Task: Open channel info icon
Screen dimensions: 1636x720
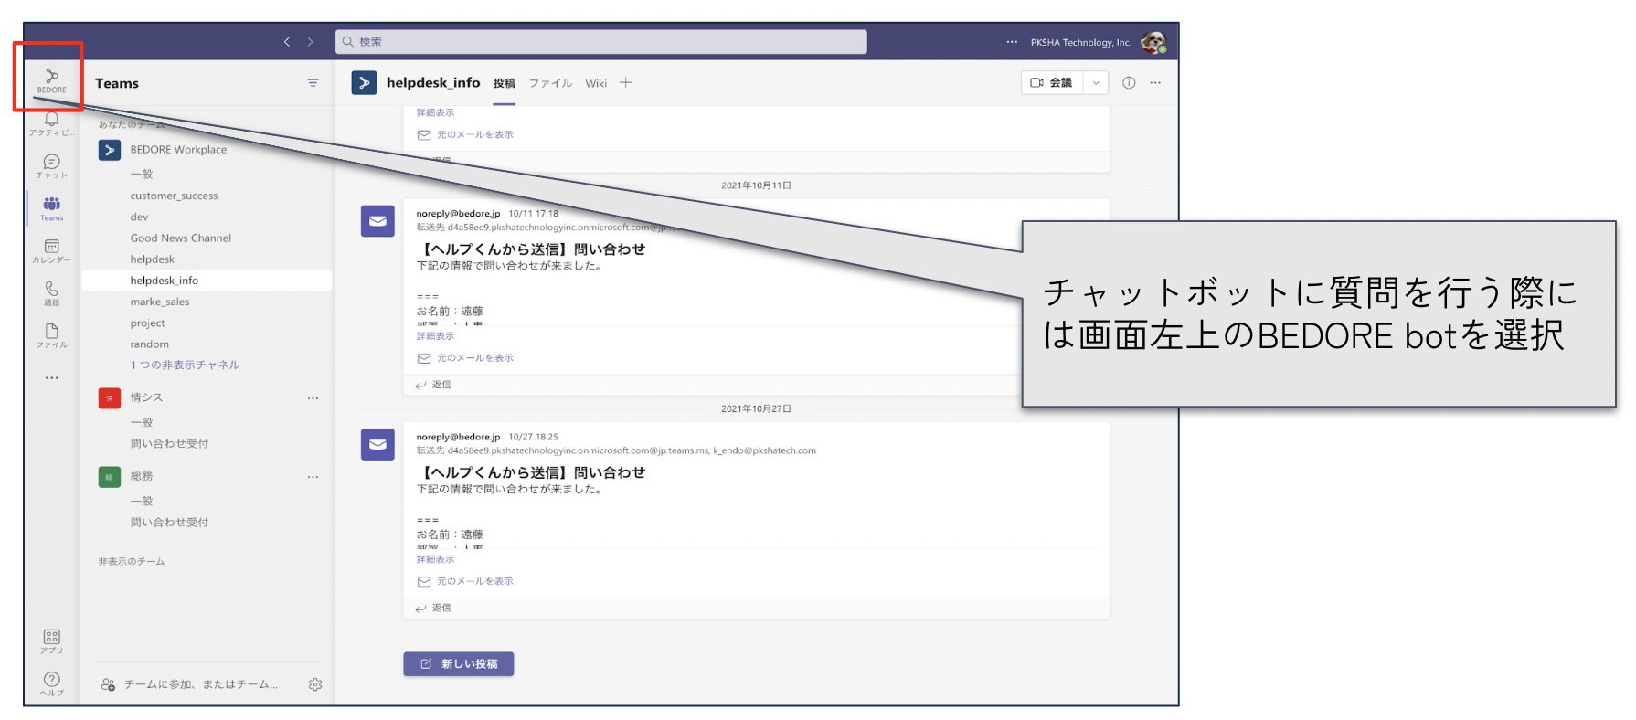Action: click(x=1129, y=82)
